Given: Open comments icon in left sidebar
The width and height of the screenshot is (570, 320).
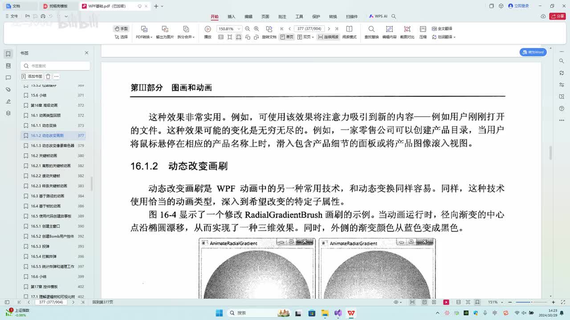Looking at the screenshot, I should pos(8,78).
